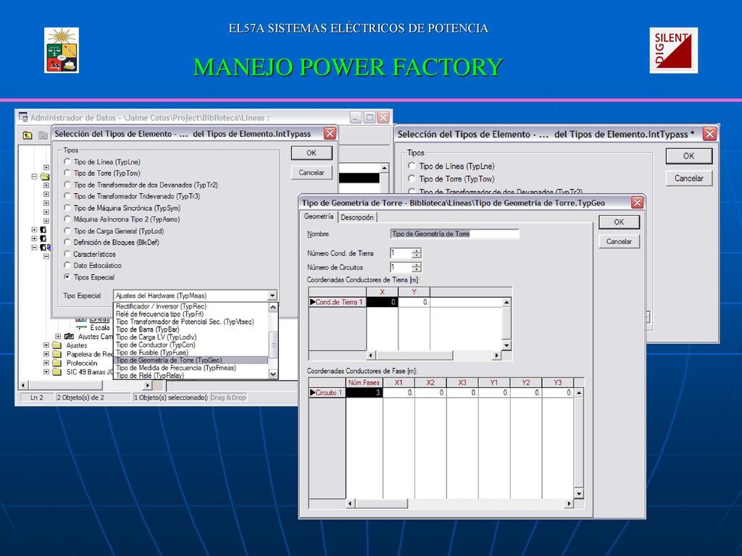Pick Definición de Bloques (BlkDef) option
This screenshot has height=556, width=742.
tap(67, 243)
